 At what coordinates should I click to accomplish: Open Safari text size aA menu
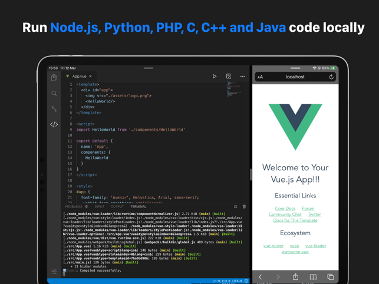tap(261, 77)
